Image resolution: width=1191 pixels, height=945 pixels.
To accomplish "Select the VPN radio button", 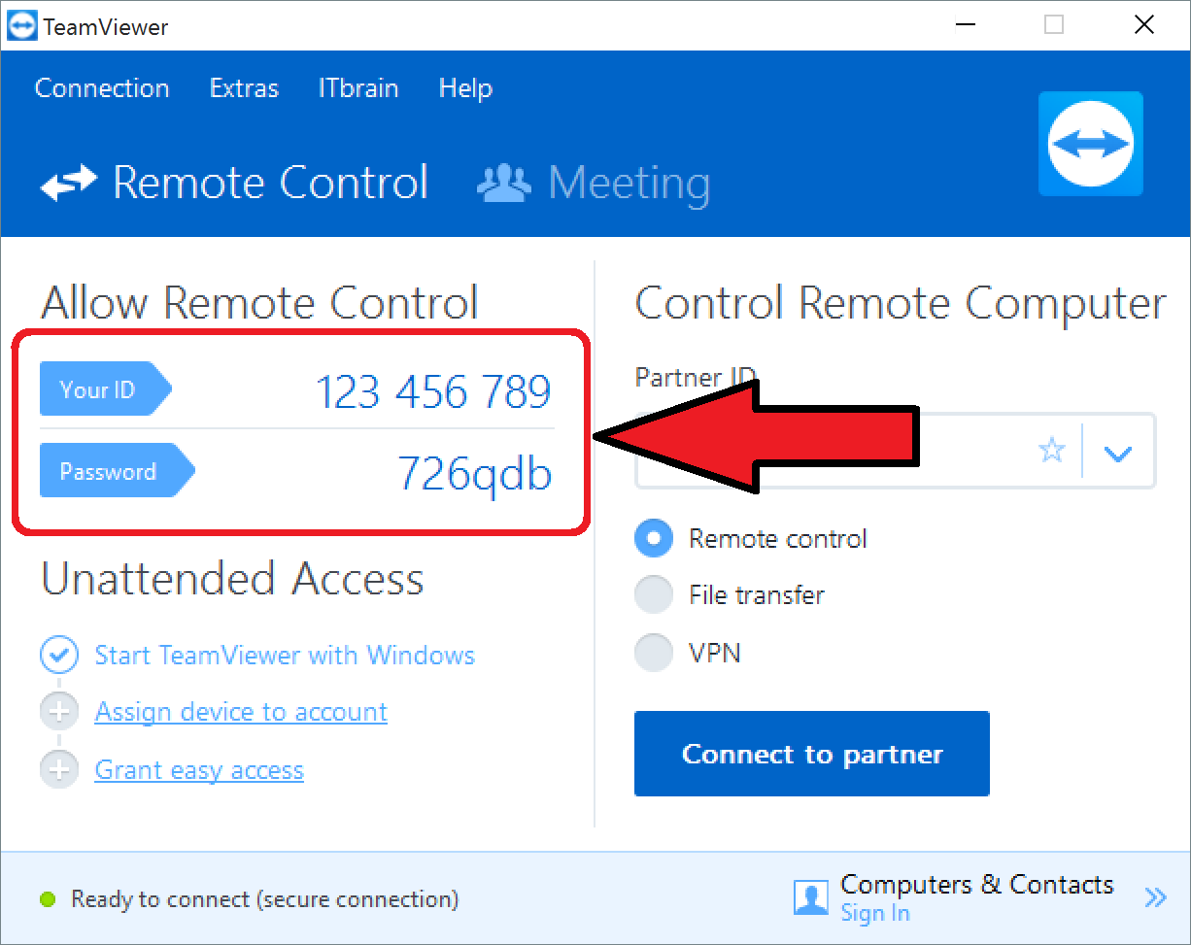I will coord(653,652).
